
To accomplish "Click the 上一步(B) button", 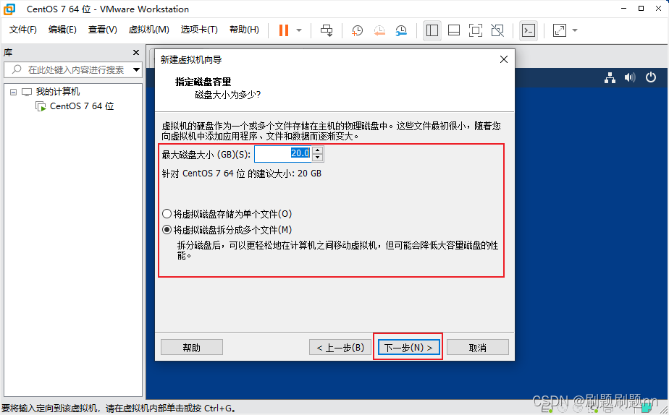I will click(x=340, y=347).
